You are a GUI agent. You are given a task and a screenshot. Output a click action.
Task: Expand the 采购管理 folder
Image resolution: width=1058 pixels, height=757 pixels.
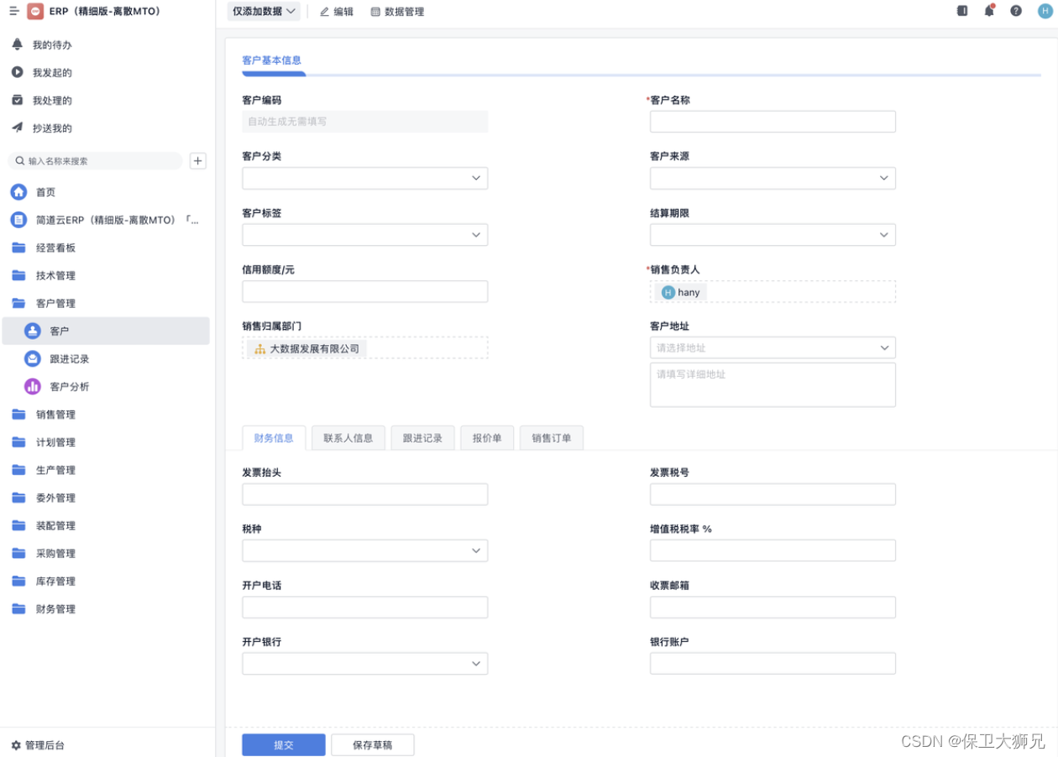click(x=18, y=553)
